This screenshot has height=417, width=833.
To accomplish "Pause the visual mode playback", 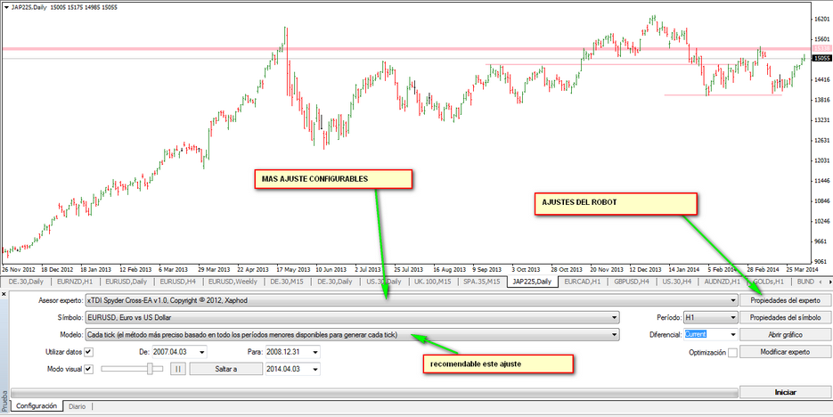I will click(178, 369).
